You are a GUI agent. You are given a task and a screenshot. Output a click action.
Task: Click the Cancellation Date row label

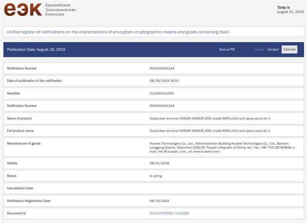pos(20,188)
